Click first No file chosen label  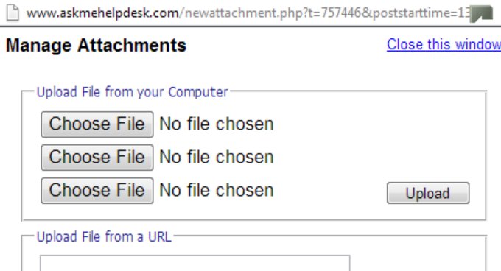(217, 124)
